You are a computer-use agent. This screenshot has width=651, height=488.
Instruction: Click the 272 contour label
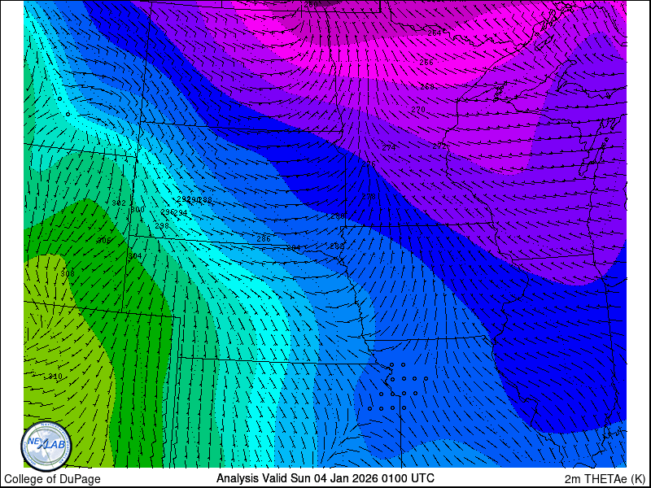439,146
